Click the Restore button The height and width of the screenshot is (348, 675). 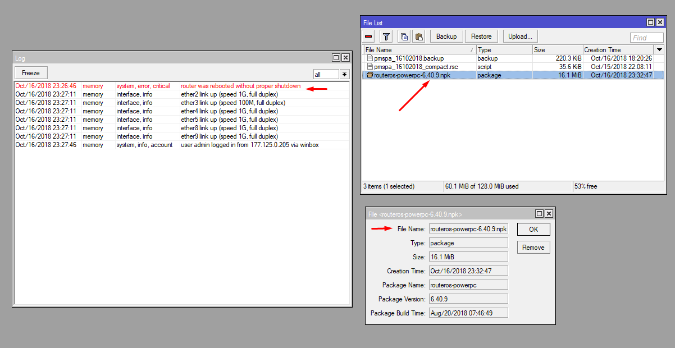pos(481,36)
